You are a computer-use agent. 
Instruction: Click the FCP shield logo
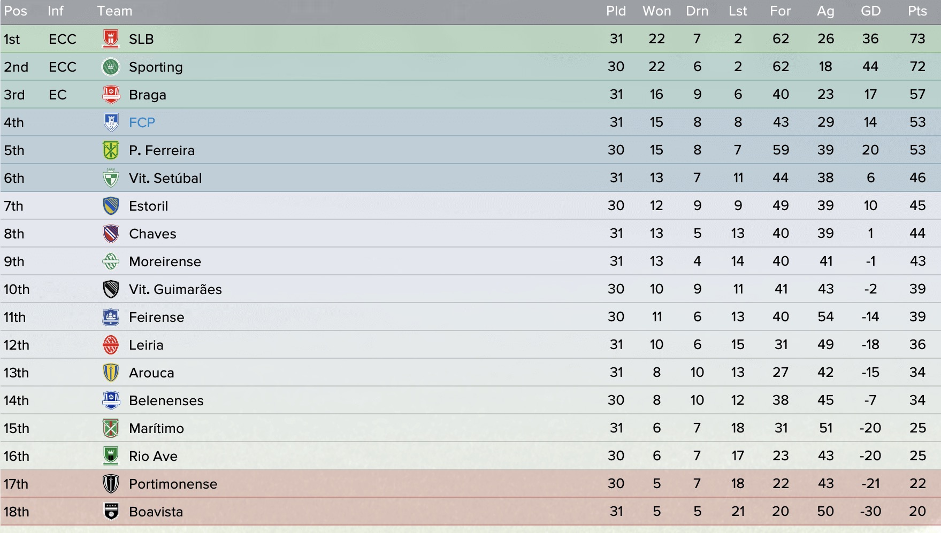pyautogui.click(x=111, y=122)
